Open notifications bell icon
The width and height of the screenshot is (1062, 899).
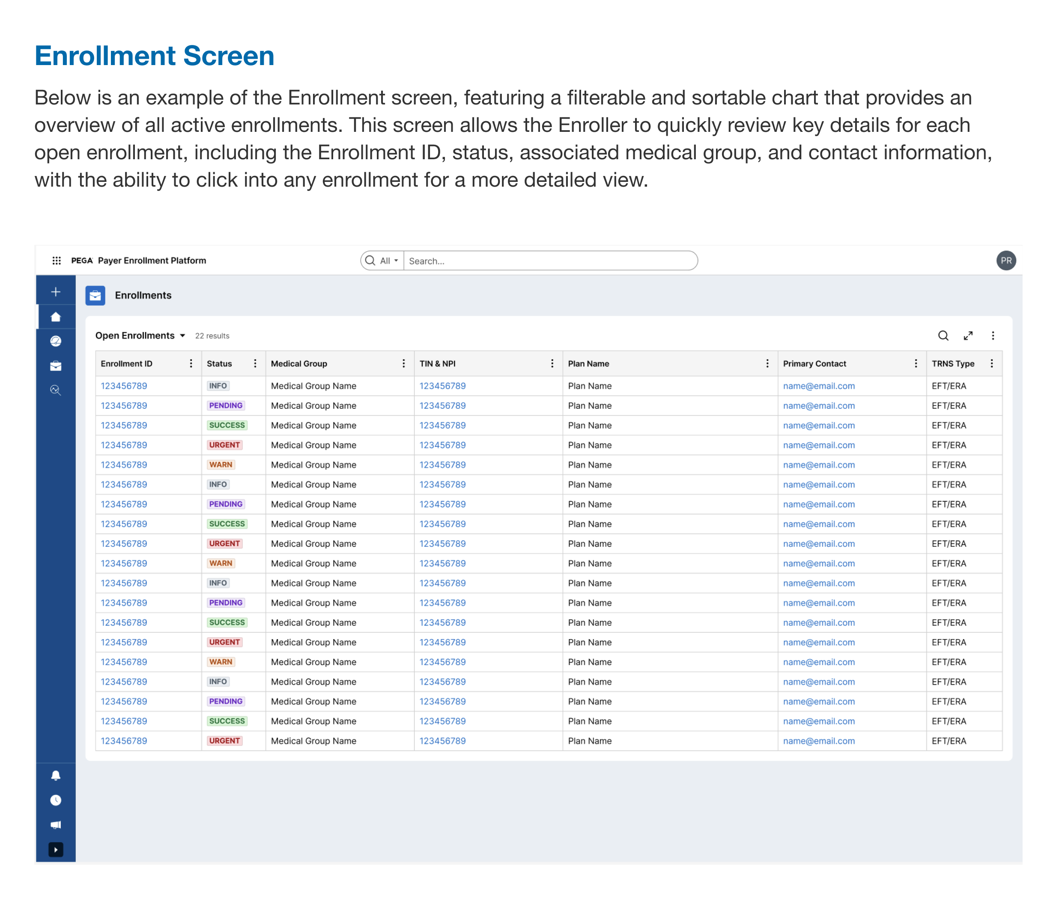pos(56,776)
